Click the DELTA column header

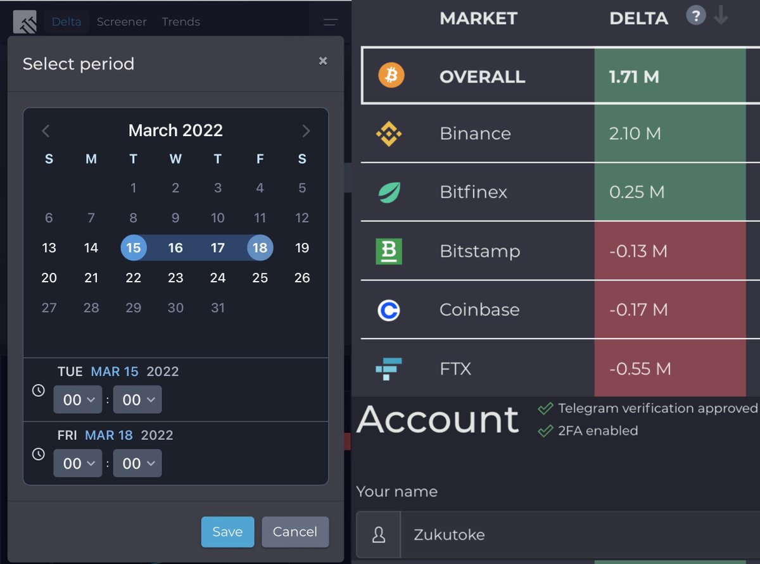638,18
